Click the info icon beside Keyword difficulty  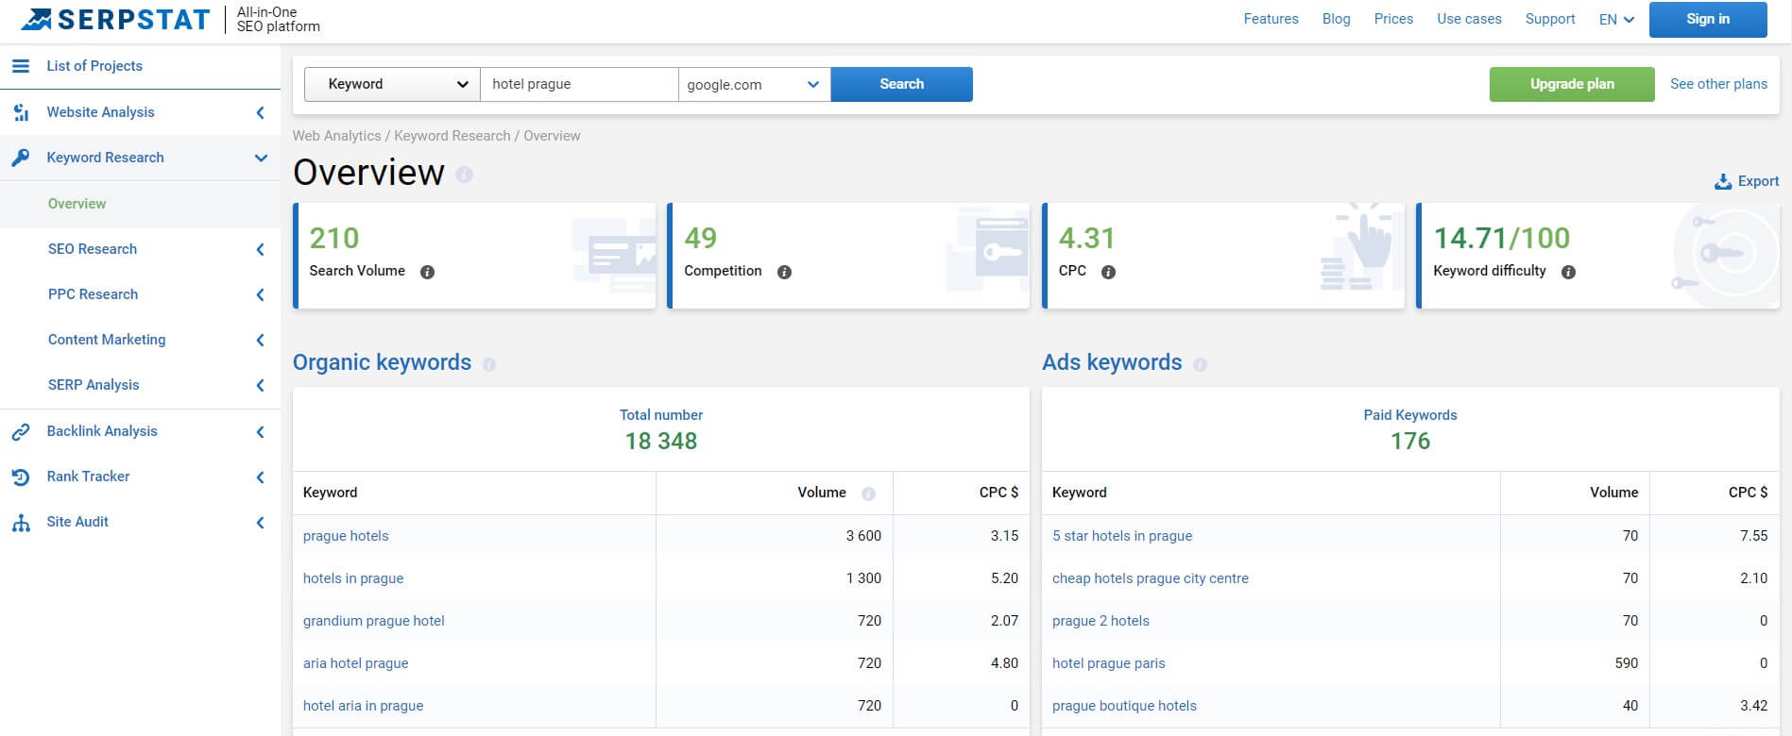1568,272
